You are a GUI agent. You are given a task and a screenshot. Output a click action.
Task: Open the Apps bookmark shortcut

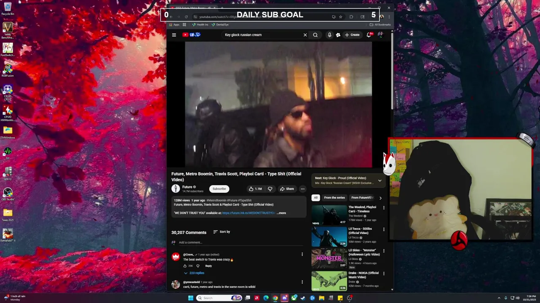[x=174, y=25]
